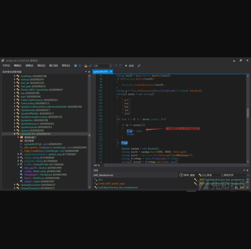This screenshot has width=251, height=249.
Task: Click the navigate forward arrow icon
Action: click(80, 66)
